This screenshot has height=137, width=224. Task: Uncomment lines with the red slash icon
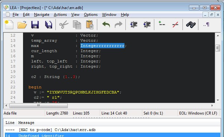coord(175,25)
